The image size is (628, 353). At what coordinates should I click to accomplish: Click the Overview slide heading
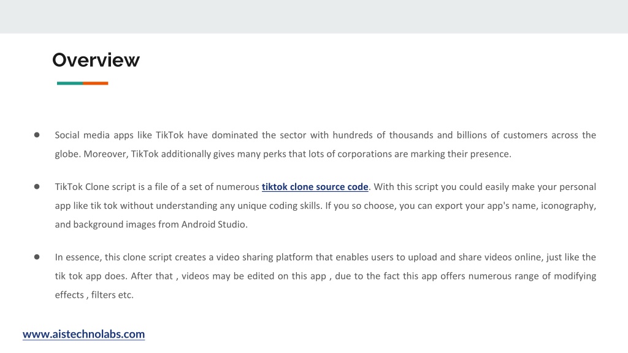tap(96, 60)
